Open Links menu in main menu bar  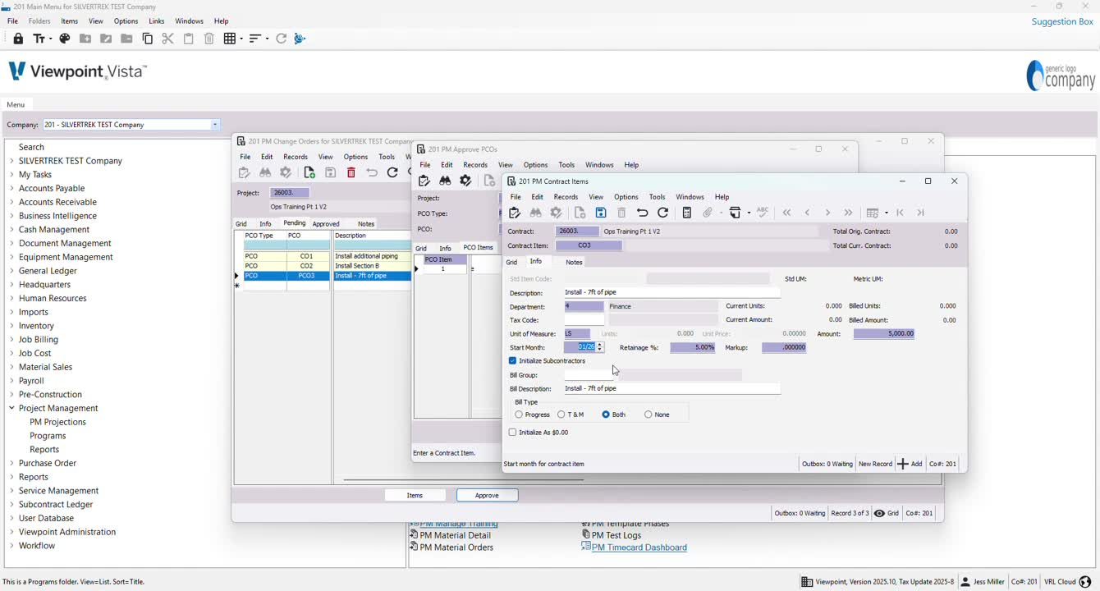coord(157,21)
